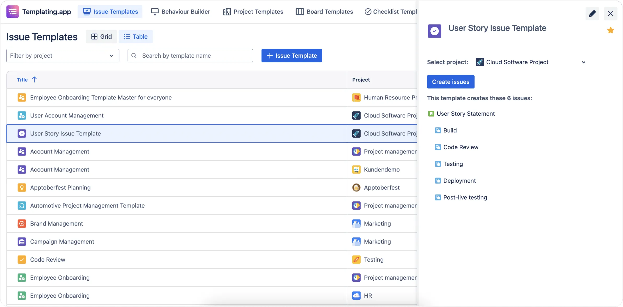Click the Title sort ascending arrow
623x307 pixels.
[x=34, y=80]
